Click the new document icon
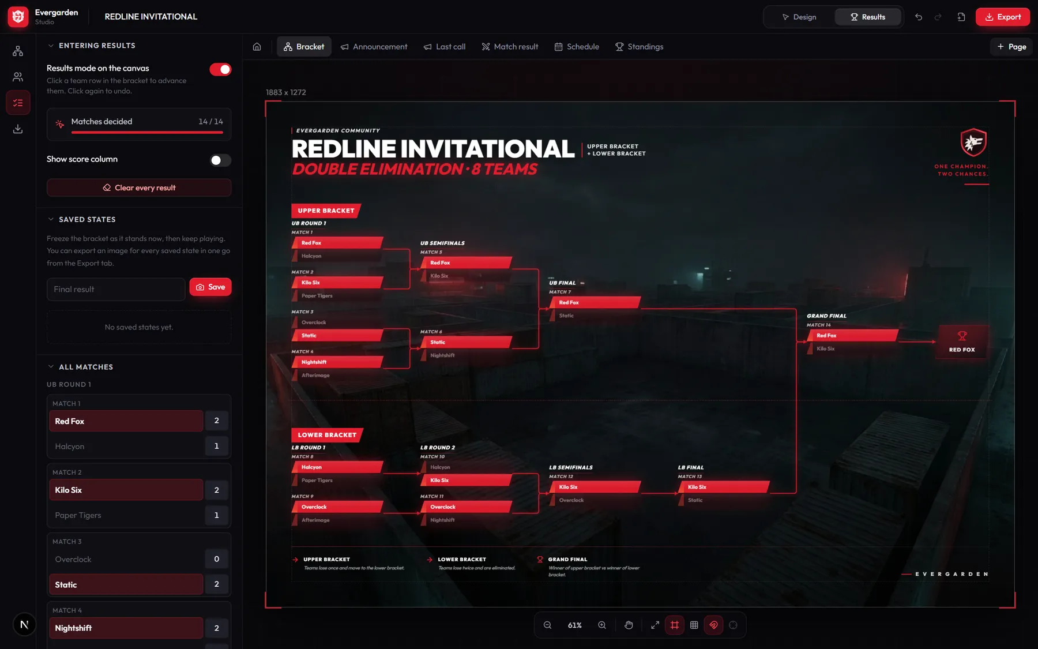This screenshot has height=649, width=1038. coord(961,17)
